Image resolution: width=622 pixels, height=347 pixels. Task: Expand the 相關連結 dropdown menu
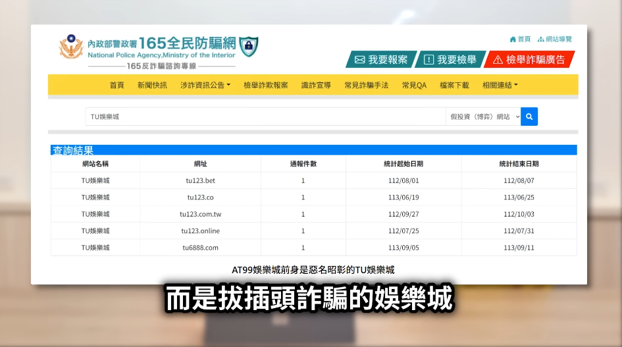(500, 86)
